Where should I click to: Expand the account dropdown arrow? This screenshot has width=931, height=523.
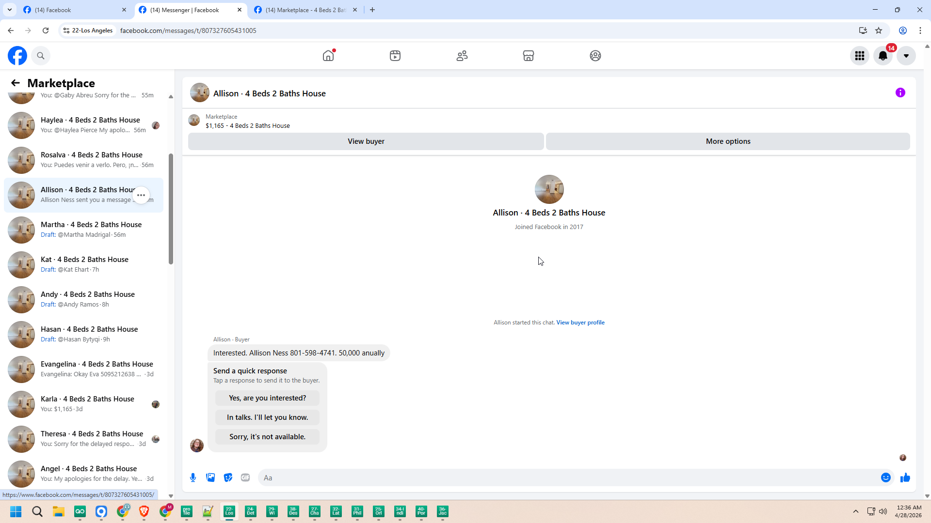[906, 56]
